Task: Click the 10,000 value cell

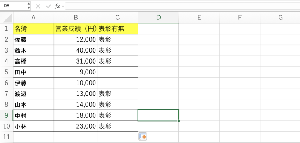Action: (76, 83)
